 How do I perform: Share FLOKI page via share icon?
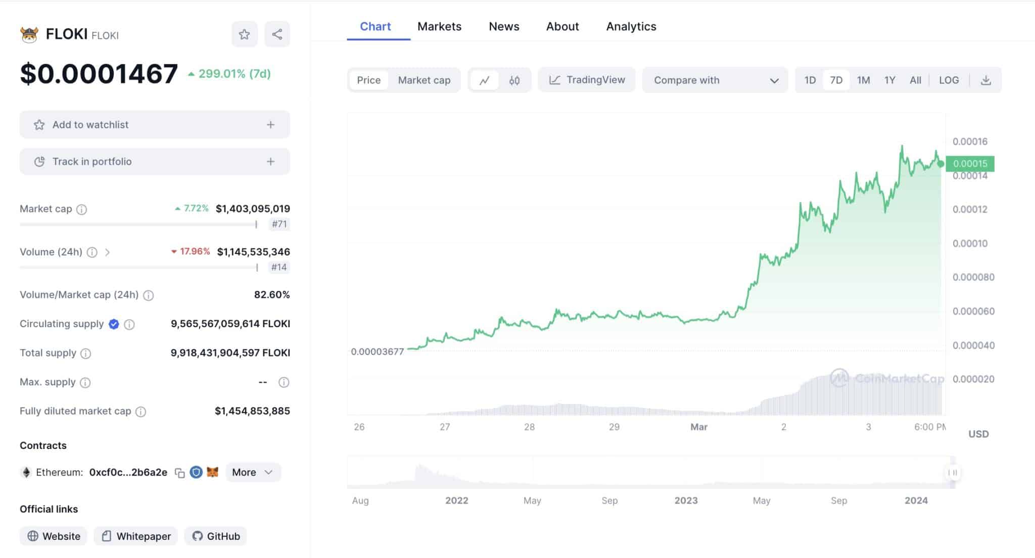pos(277,34)
